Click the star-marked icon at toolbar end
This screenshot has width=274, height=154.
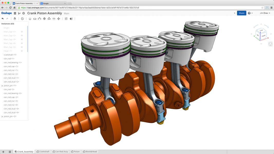[71, 19]
